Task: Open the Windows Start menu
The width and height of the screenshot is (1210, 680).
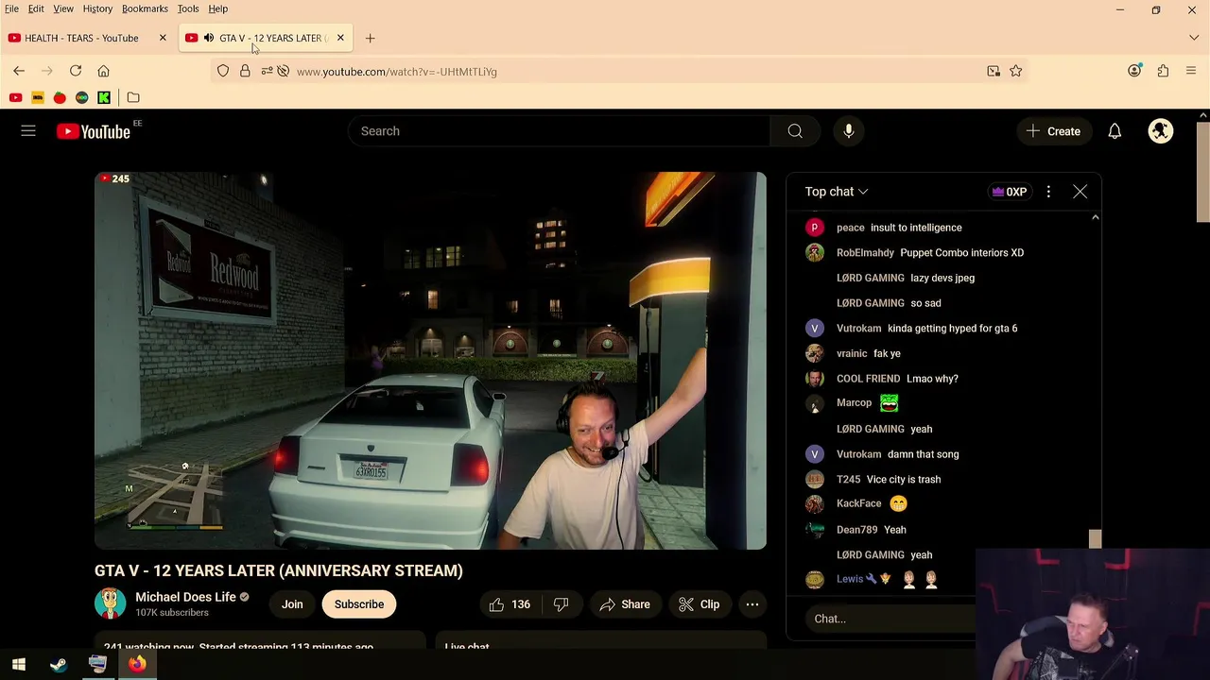Action: pos(19,664)
